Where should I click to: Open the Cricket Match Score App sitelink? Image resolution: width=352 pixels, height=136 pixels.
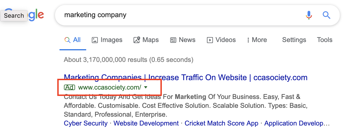point(221,123)
